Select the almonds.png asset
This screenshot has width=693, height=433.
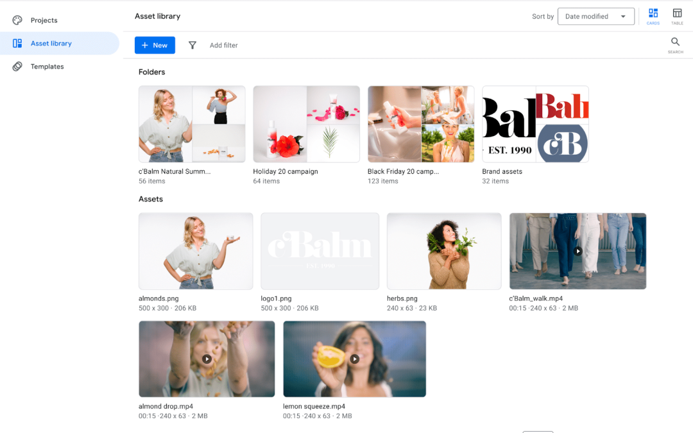coord(195,251)
